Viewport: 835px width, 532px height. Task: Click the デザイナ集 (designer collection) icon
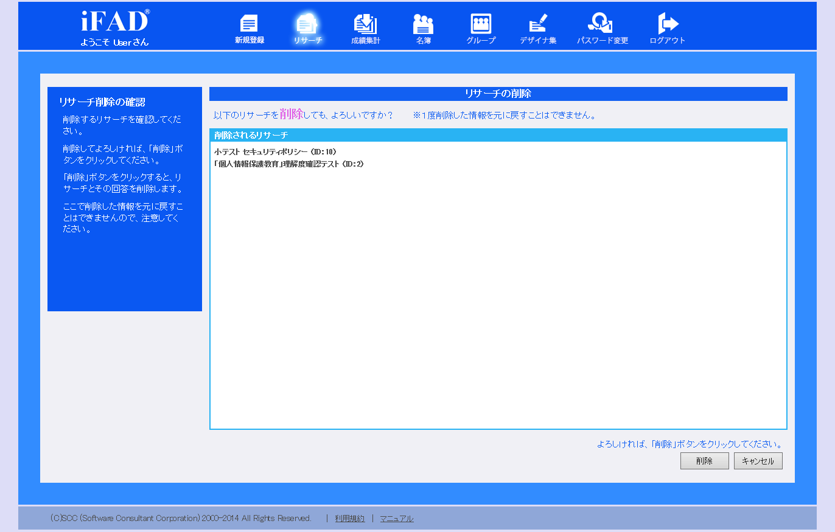coord(538,29)
